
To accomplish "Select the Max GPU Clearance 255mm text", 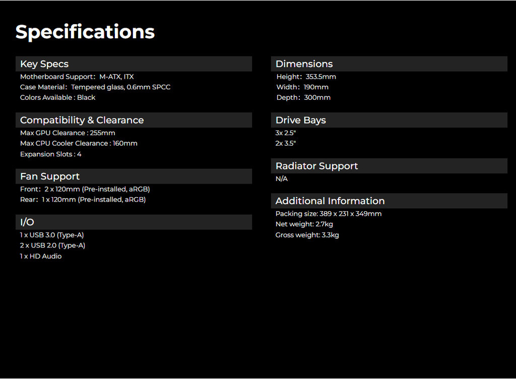I will (x=68, y=133).
